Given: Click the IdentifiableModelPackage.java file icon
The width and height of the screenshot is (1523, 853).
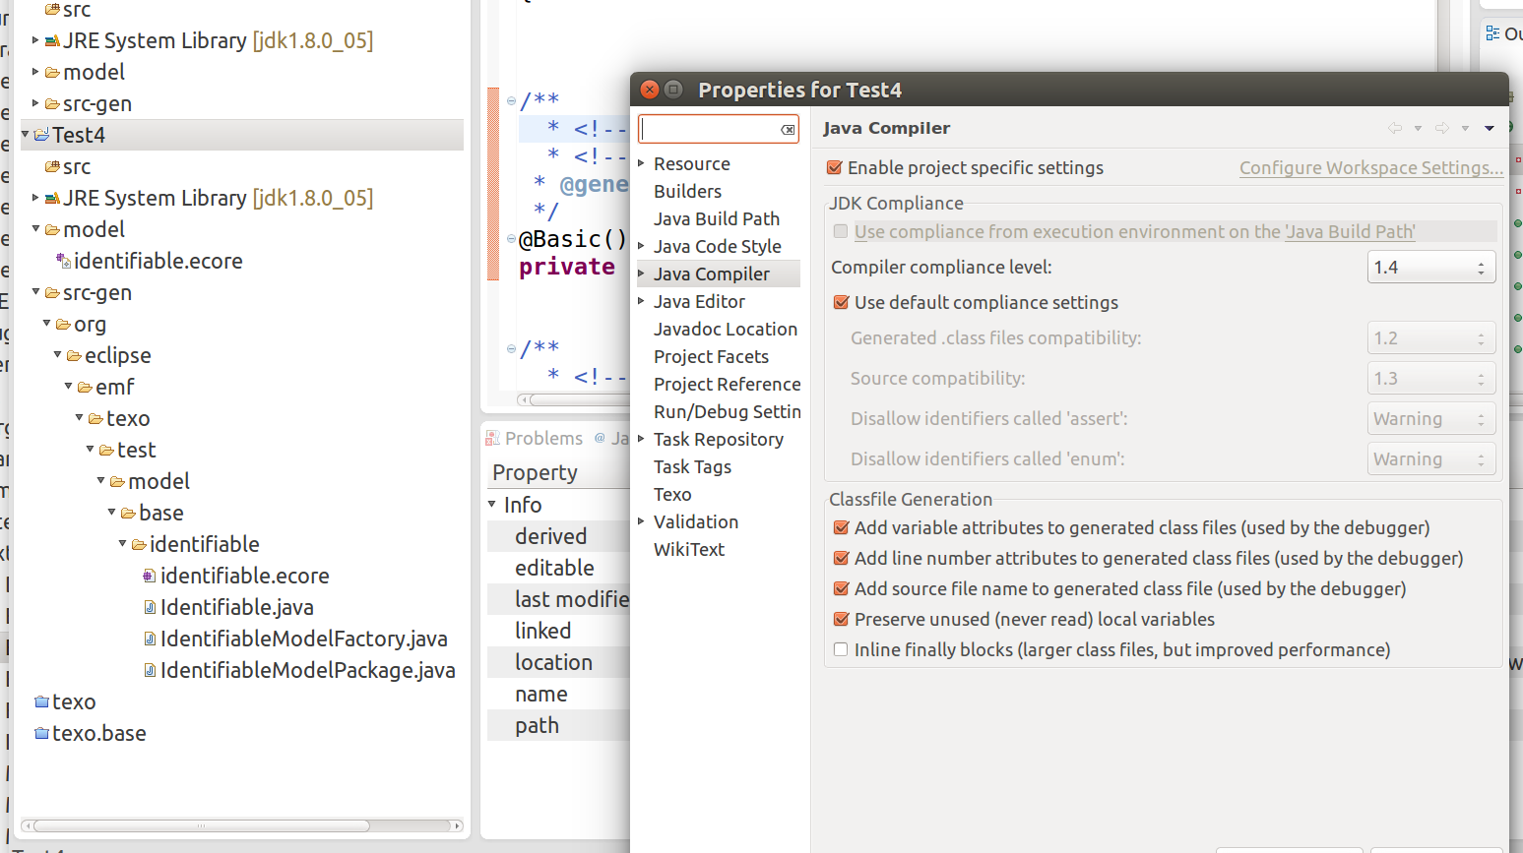Looking at the screenshot, I should [x=150, y=670].
